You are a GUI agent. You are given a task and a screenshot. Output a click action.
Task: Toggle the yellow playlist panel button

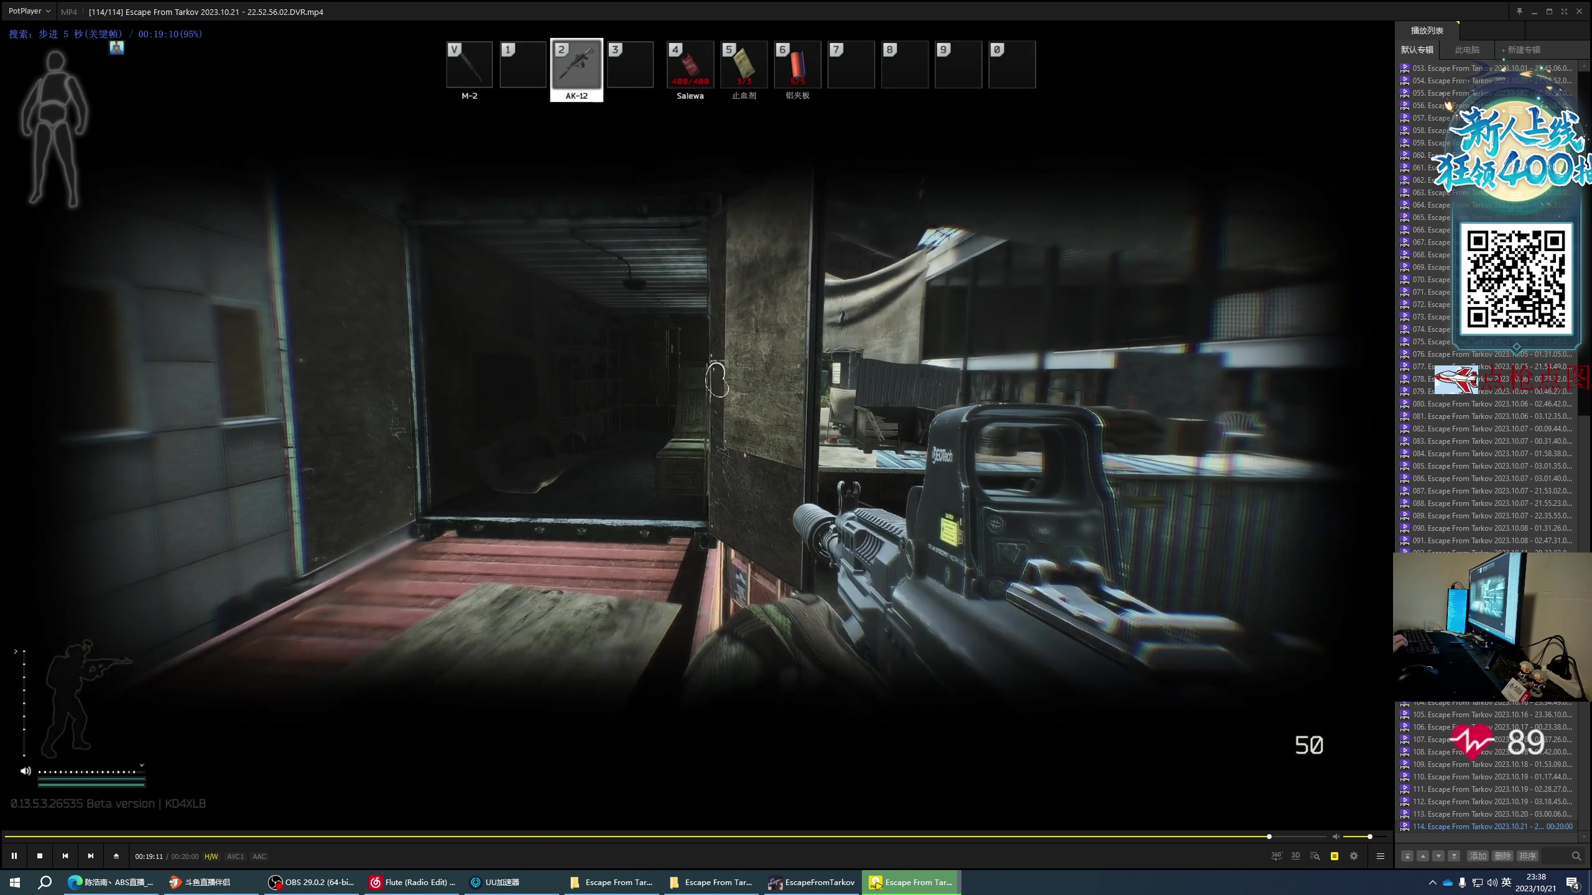point(1335,856)
